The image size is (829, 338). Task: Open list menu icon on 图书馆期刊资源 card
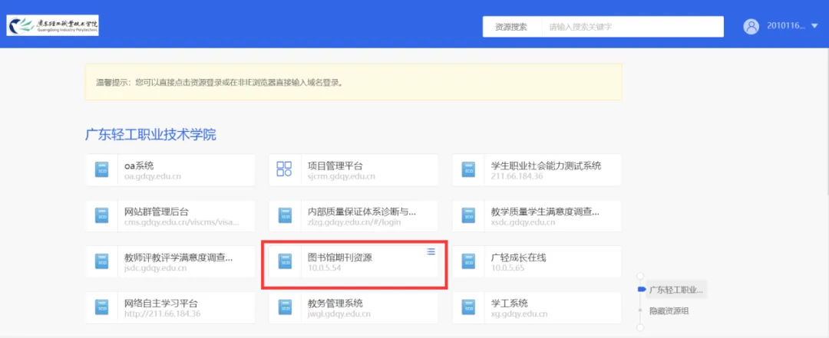tap(431, 252)
